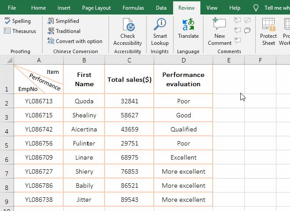Switch to the Formulas tab
Screen dimensions: 290x211
[x=133, y=8]
